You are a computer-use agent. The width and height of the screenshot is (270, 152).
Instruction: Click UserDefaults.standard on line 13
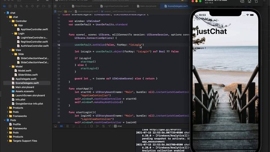[x=111, y=24]
